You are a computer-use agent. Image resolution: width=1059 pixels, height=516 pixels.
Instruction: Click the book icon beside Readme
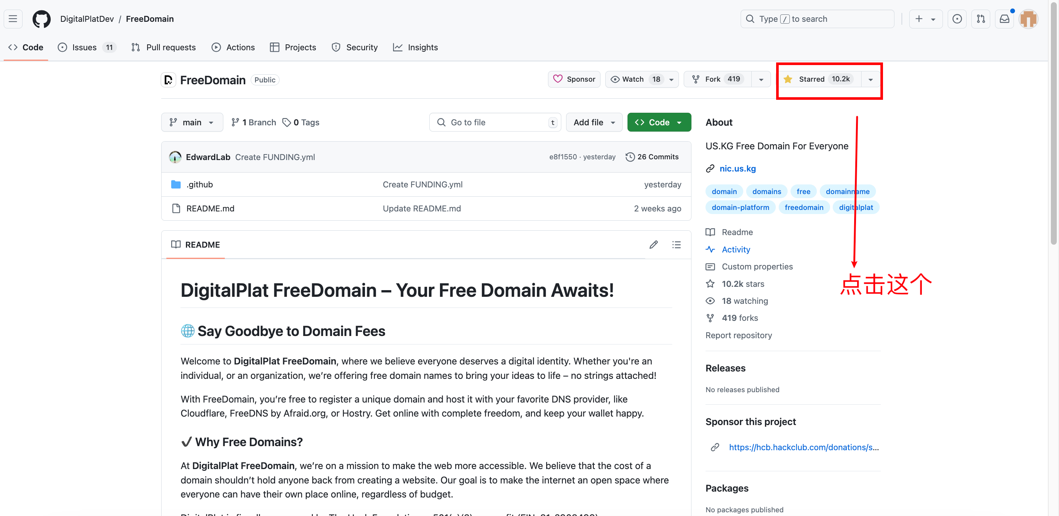tap(710, 232)
